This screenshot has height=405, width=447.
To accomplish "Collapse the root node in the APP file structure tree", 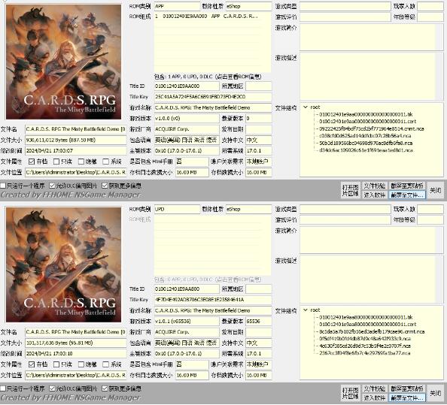I will click(306, 107).
